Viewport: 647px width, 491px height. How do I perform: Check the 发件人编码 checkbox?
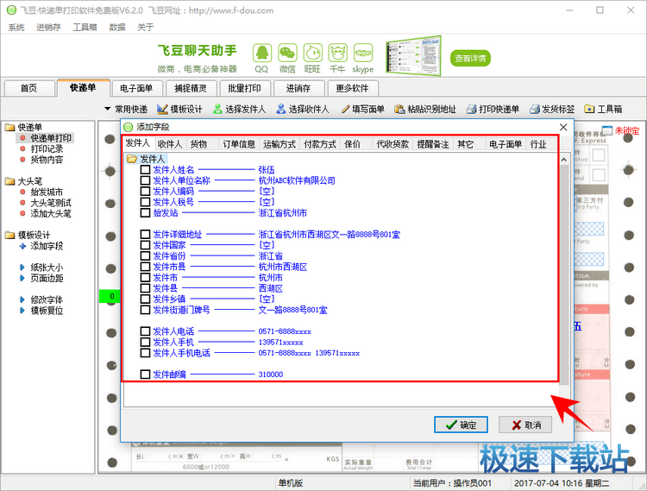(x=145, y=191)
